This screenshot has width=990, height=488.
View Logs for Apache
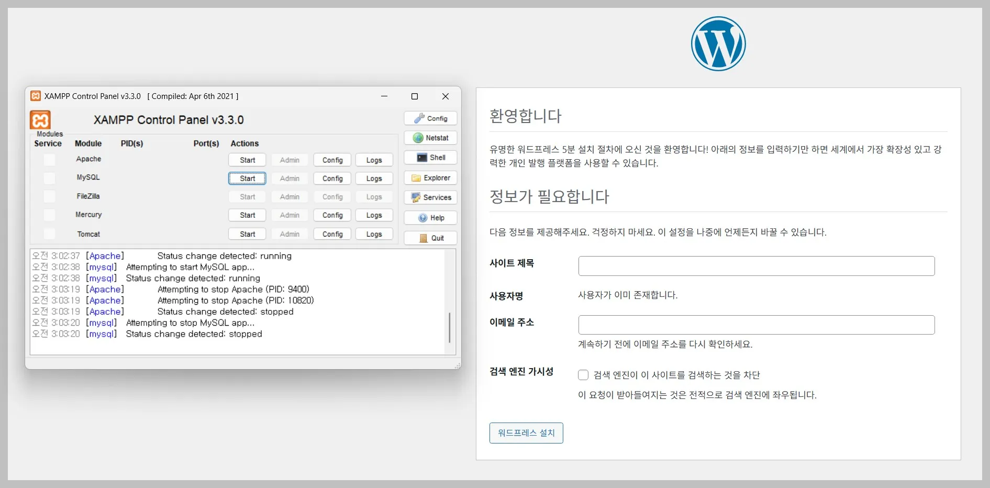click(x=374, y=160)
